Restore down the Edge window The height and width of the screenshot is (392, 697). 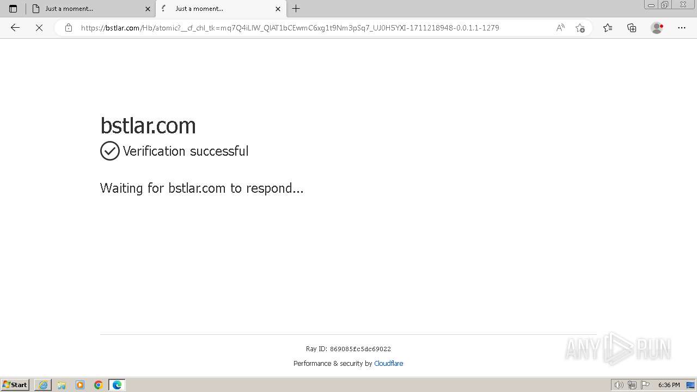click(x=665, y=5)
